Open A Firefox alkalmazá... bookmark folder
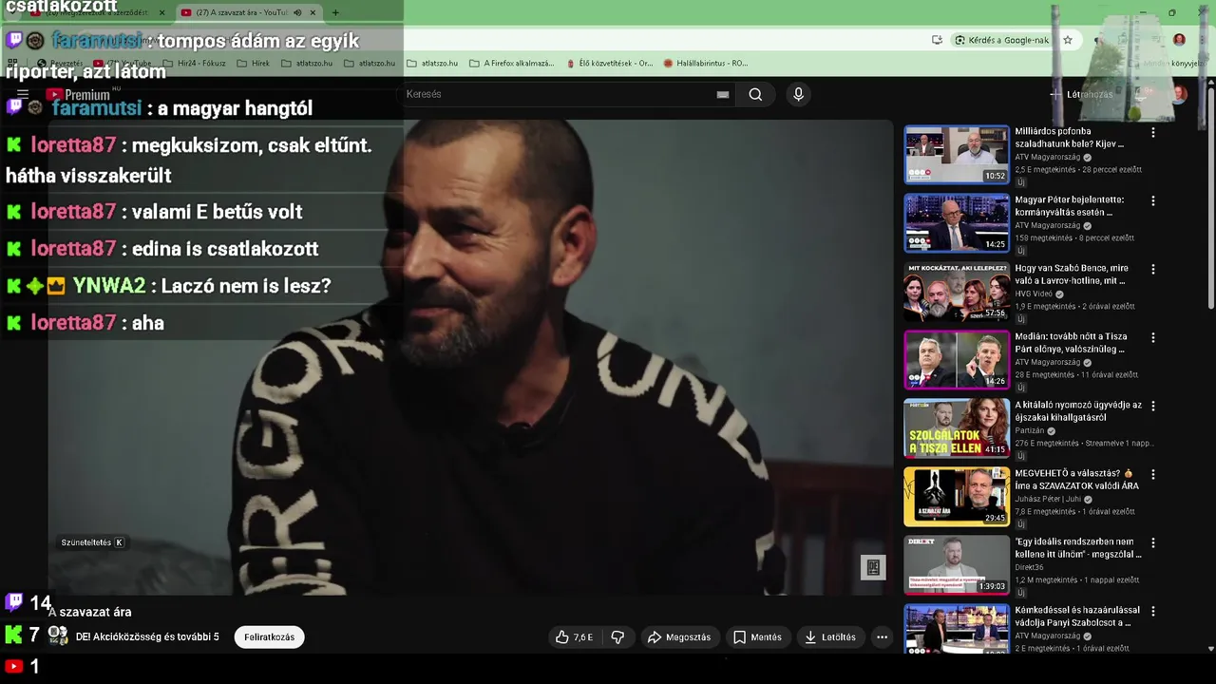Viewport: 1216px width, 684px height. click(511, 64)
